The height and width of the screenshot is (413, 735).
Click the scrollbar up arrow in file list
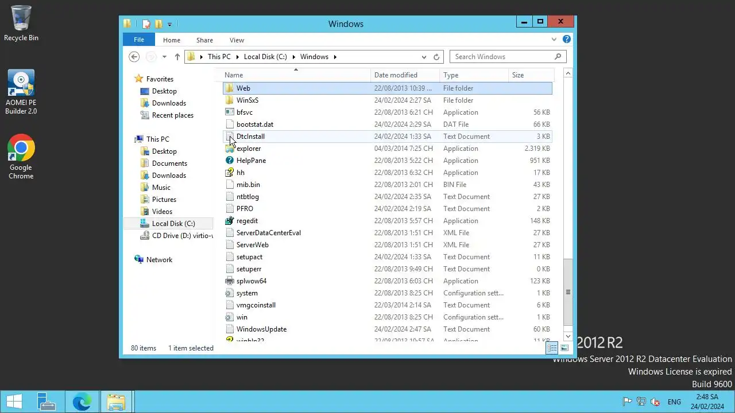pyautogui.click(x=568, y=73)
